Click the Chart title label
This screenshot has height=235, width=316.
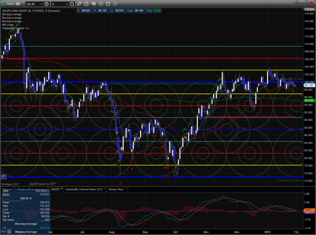coord(10,4)
